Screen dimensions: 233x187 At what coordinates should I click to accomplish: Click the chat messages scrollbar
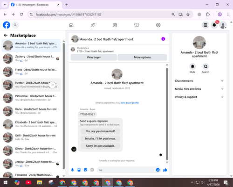[x=167, y=114]
